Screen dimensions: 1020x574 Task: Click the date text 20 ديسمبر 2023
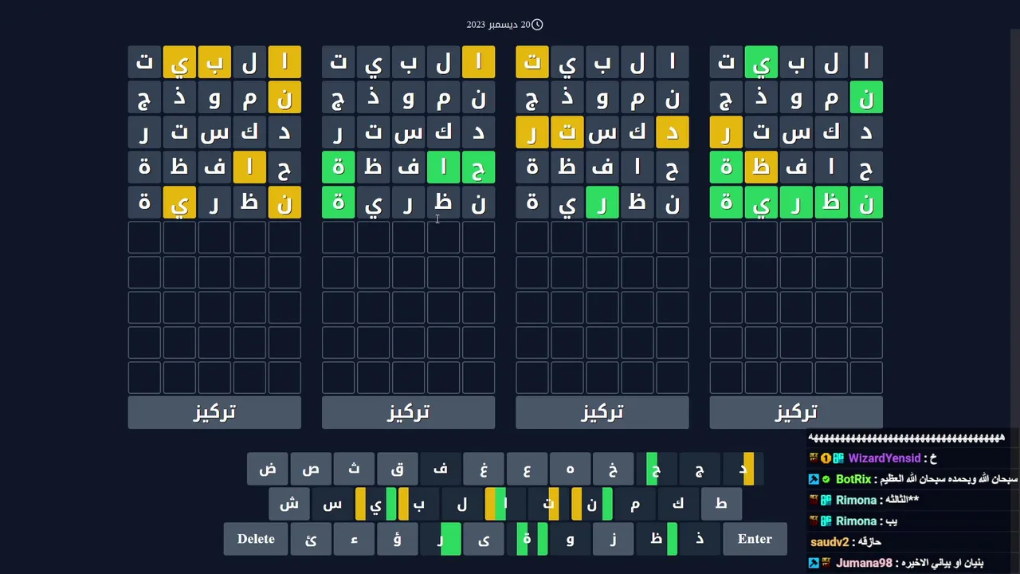(498, 25)
